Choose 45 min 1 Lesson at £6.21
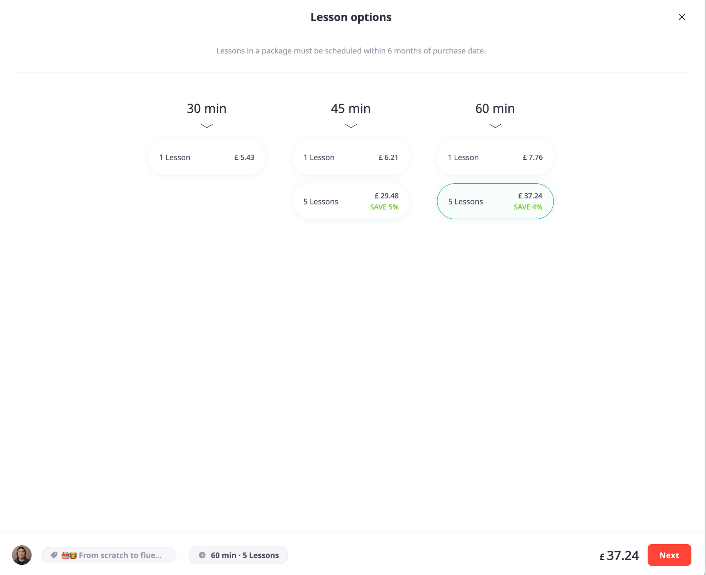Image resolution: width=706 pixels, height=575 pixels. (351, 157)
